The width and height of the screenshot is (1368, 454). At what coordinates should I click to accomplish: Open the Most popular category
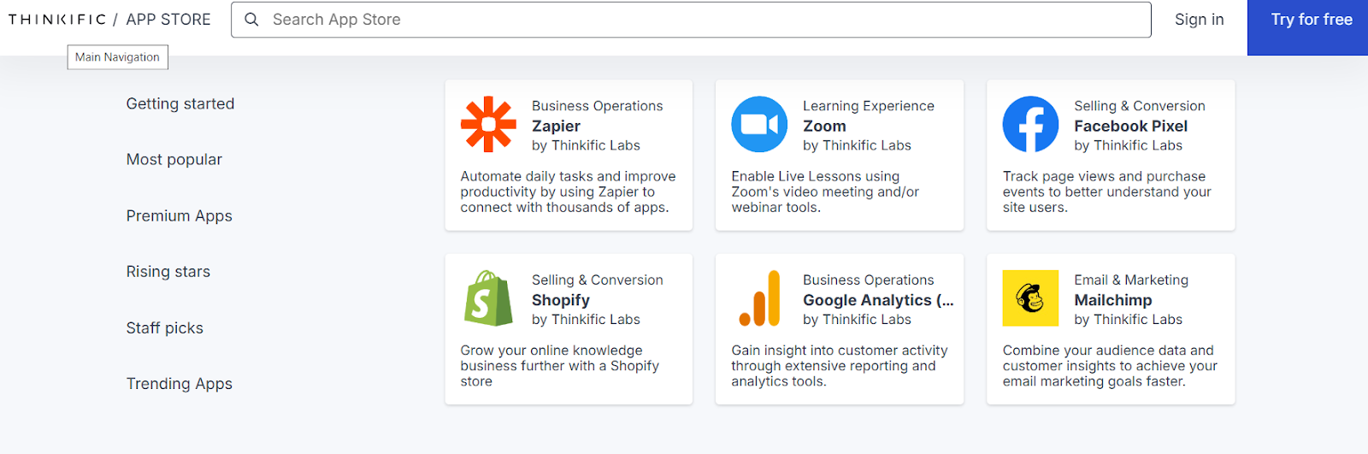click(174, 160)
